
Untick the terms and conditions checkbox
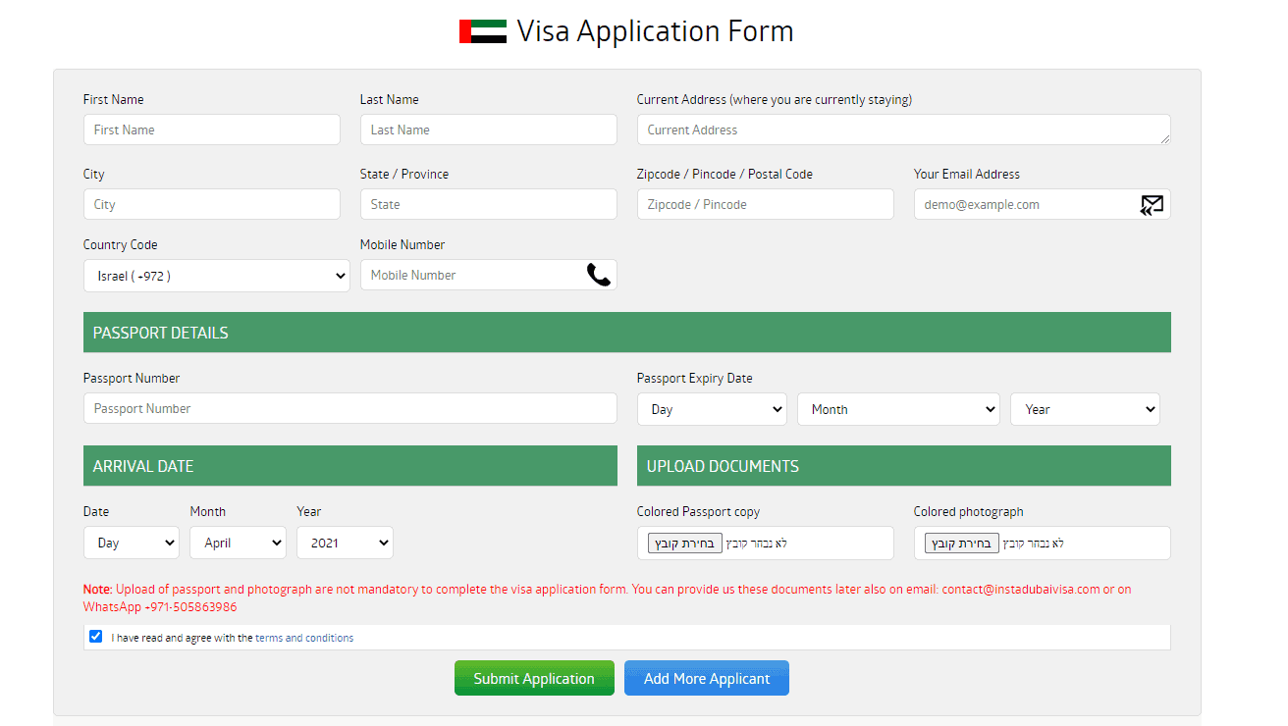click(95, 637)
